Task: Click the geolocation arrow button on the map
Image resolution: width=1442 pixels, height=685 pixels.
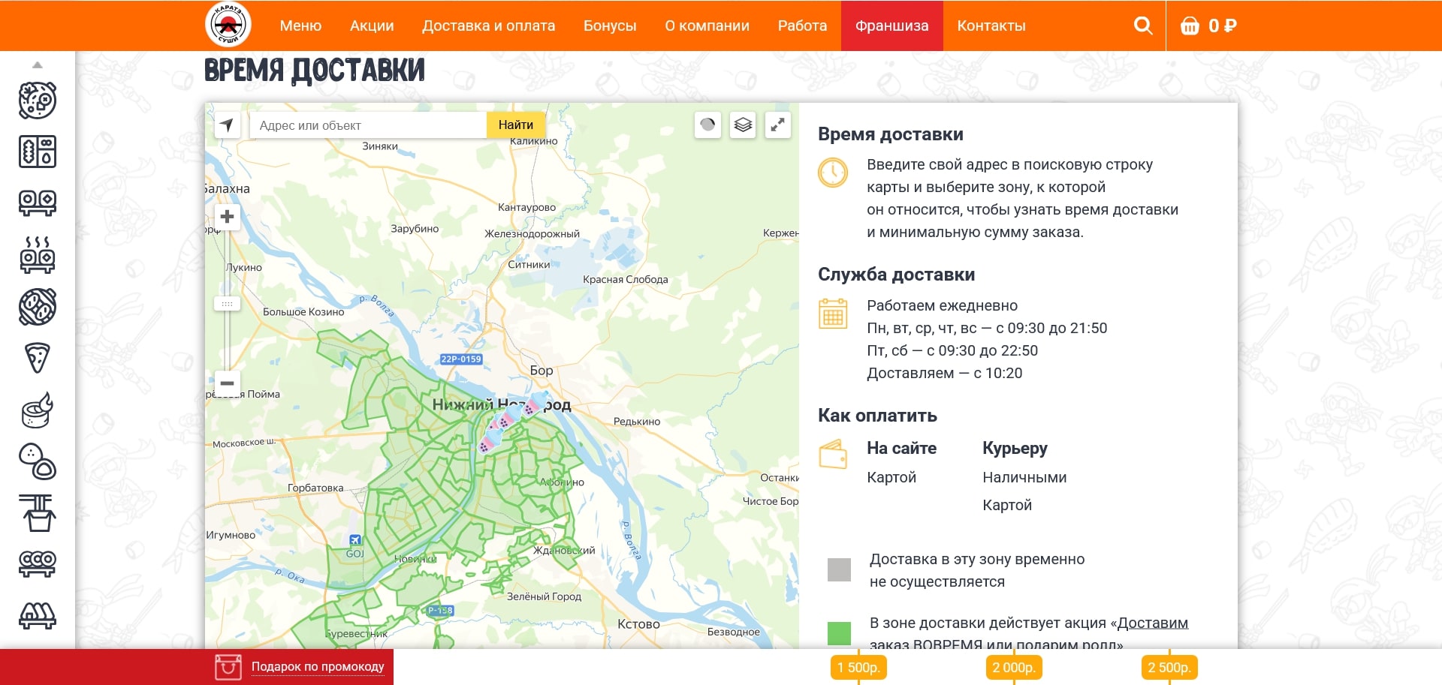Action: click(x=228, y=125)
